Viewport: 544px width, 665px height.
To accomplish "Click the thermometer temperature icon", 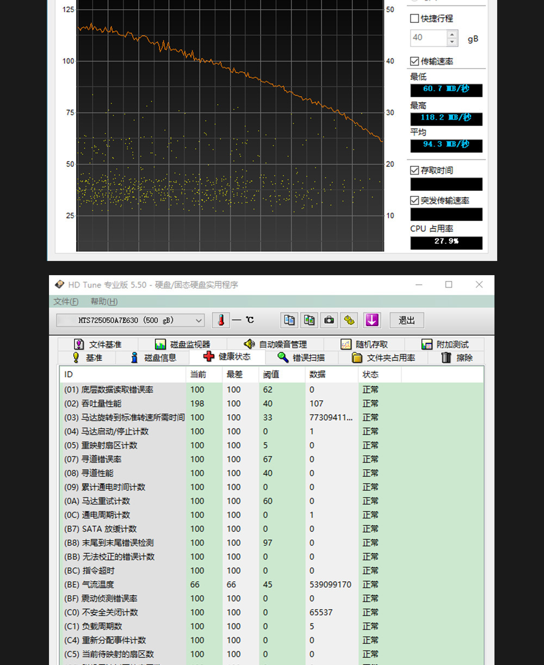I will tap(221, 320).
